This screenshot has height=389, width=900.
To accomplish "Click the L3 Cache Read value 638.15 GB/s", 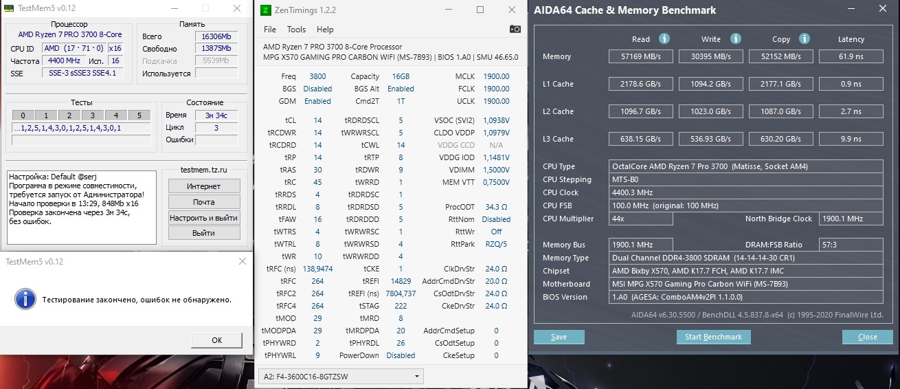I will point(642,139).
